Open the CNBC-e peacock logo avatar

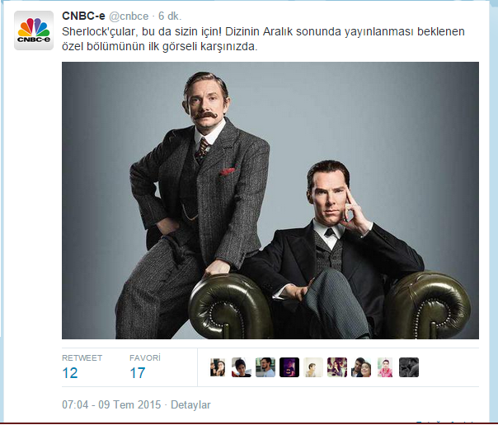tap(34, 30)
